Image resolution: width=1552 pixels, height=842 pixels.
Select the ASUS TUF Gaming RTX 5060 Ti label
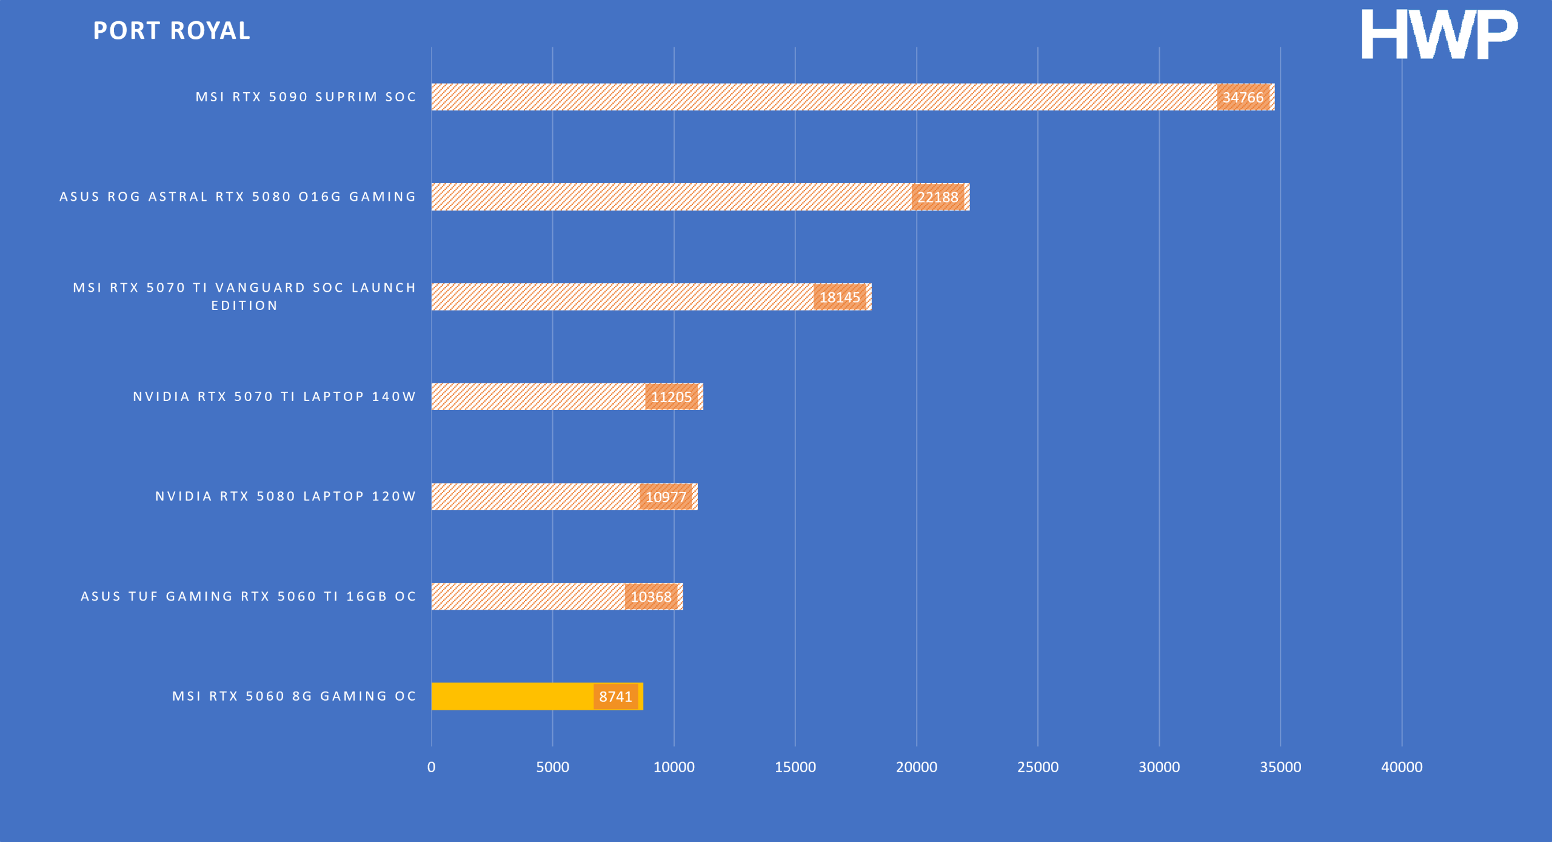[249, 596]
